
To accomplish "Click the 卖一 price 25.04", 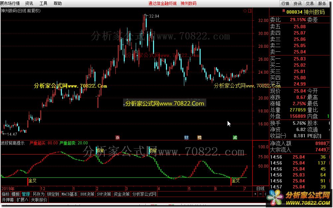I will (x=300, y=52).
